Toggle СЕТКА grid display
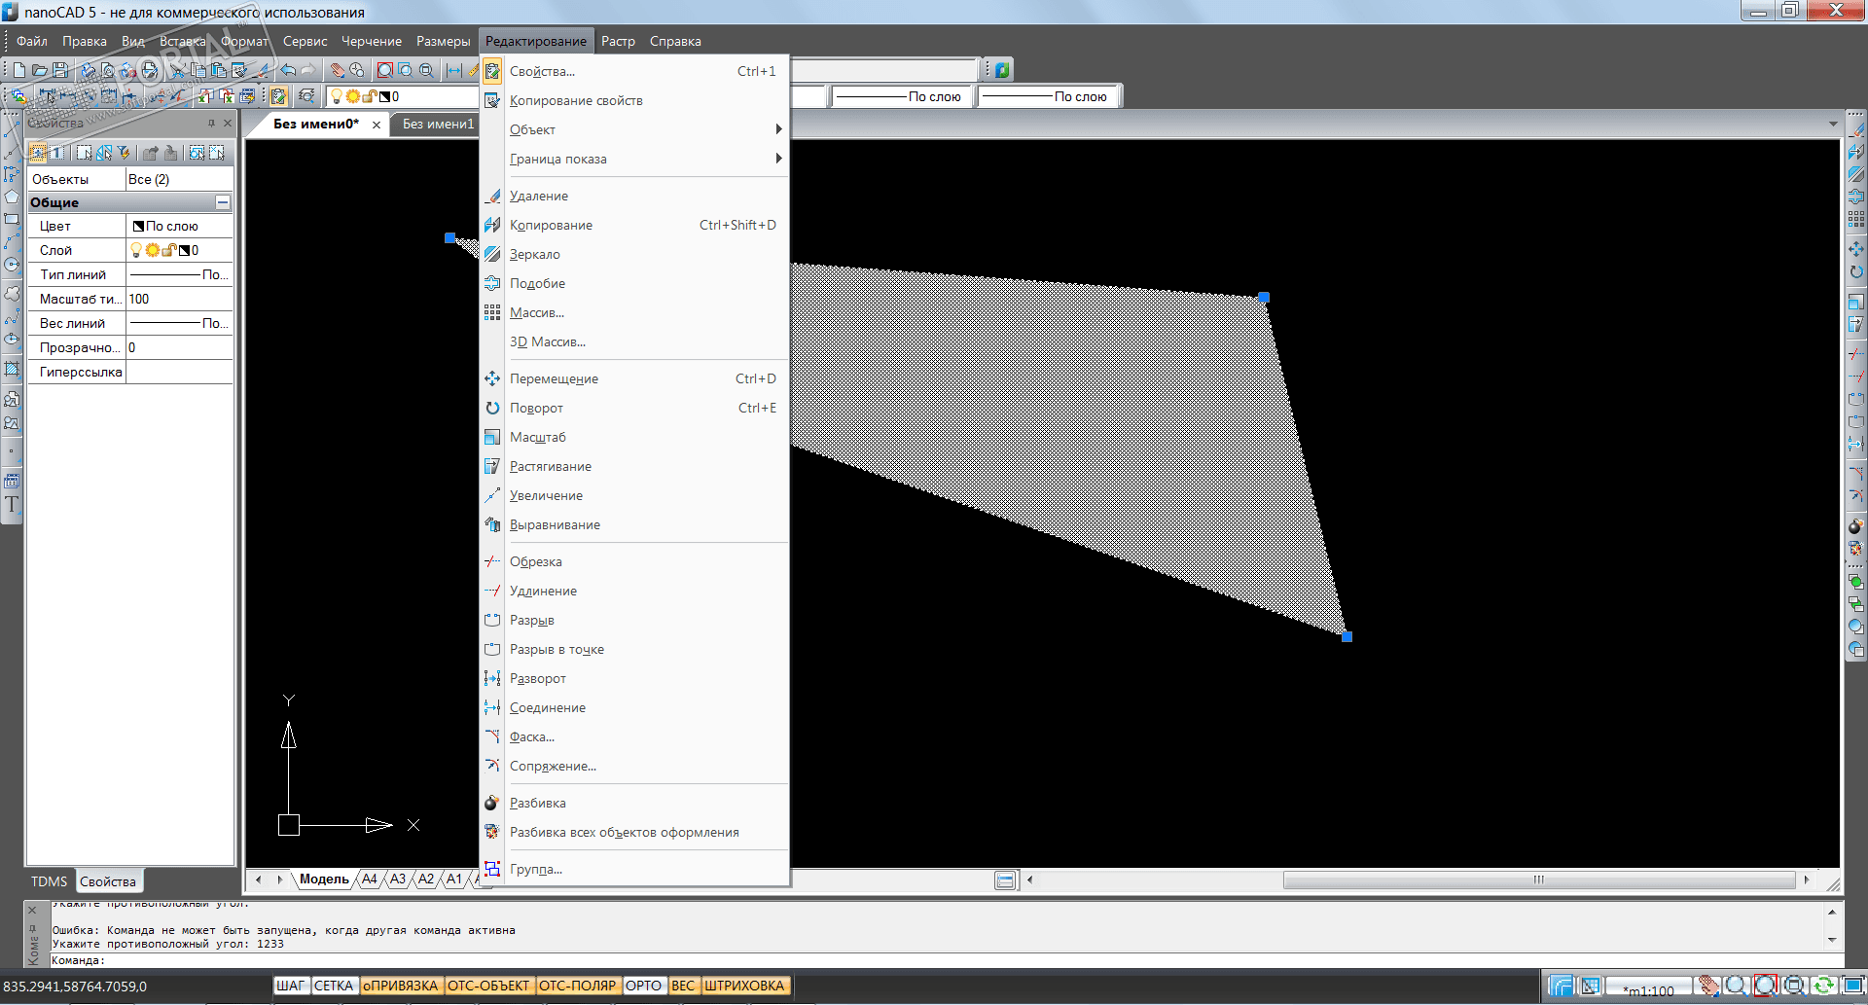1868x1005 pixels. coord(334,986)
